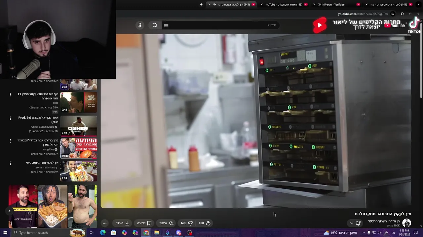Open the site settings icon in address bar
Screen dimensions: 423x237
pos(393,14)
